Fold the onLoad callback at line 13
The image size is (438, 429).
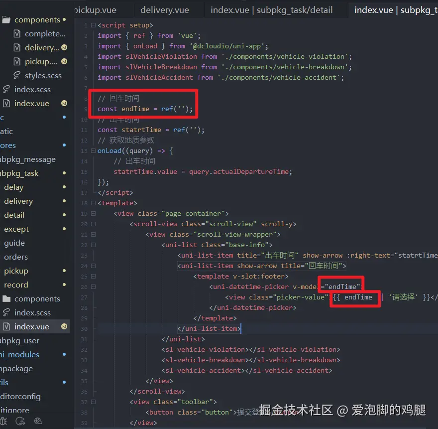point(93,151)
